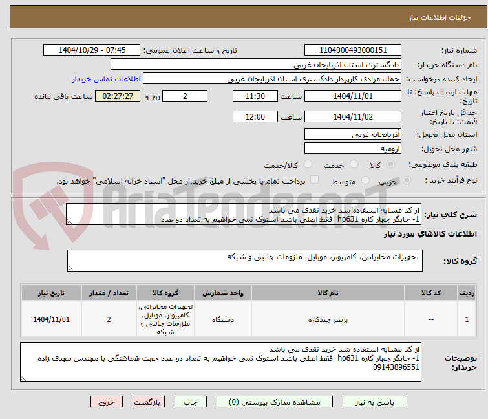
Task: Click resize handle of شرح کلی نیاز box
Action: (69, 222)
